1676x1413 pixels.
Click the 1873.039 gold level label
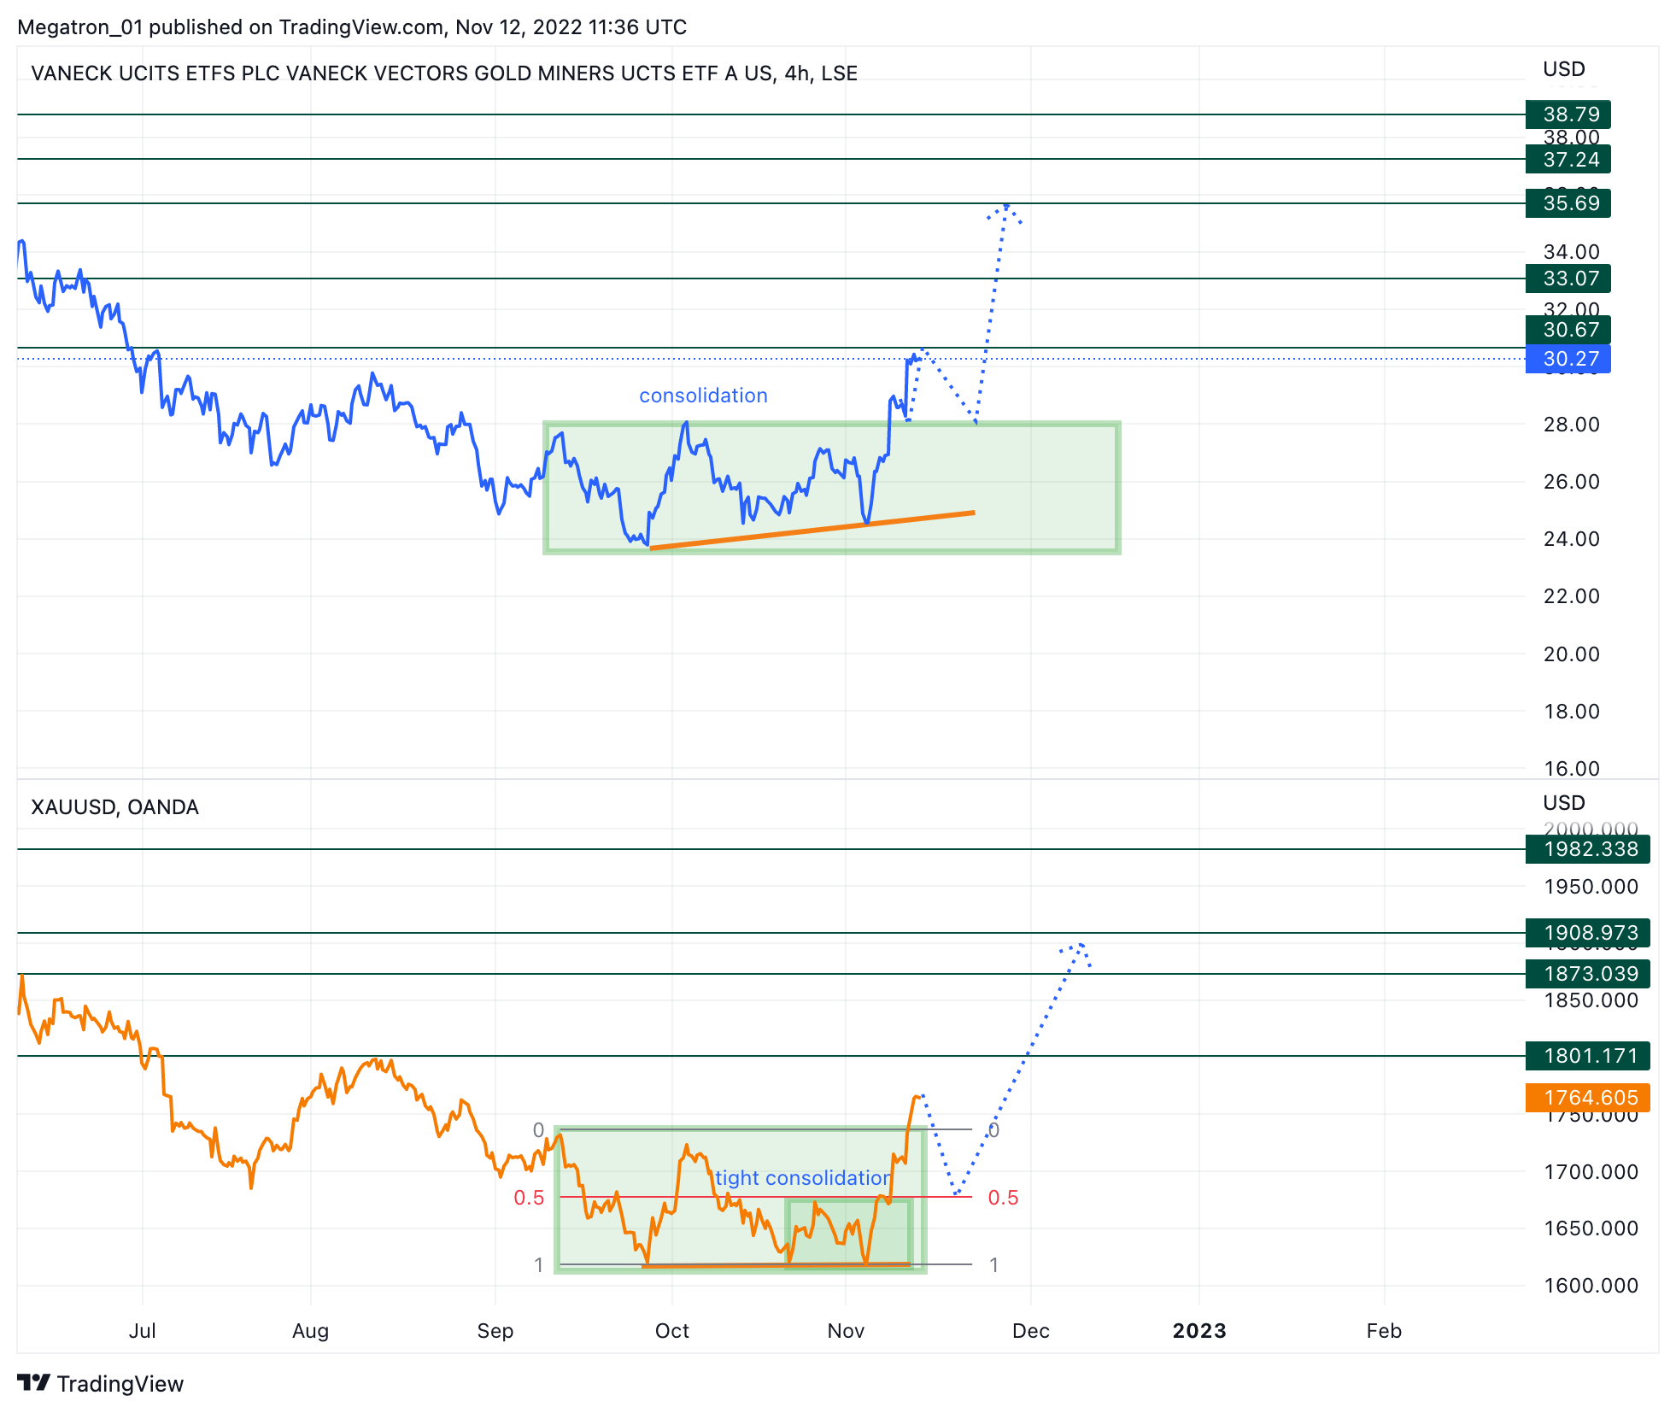1587,974
